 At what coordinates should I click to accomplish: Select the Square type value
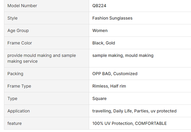(99, 98)
